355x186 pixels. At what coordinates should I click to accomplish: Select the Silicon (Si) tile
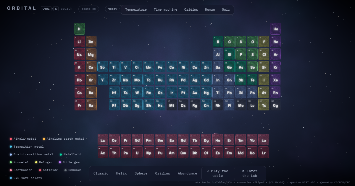click(x=229, y=54)
